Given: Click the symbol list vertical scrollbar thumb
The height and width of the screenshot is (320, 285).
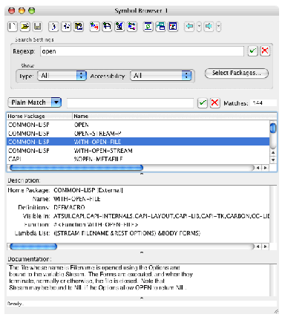Looking at the screenshot, I should [x=273, y=128].
